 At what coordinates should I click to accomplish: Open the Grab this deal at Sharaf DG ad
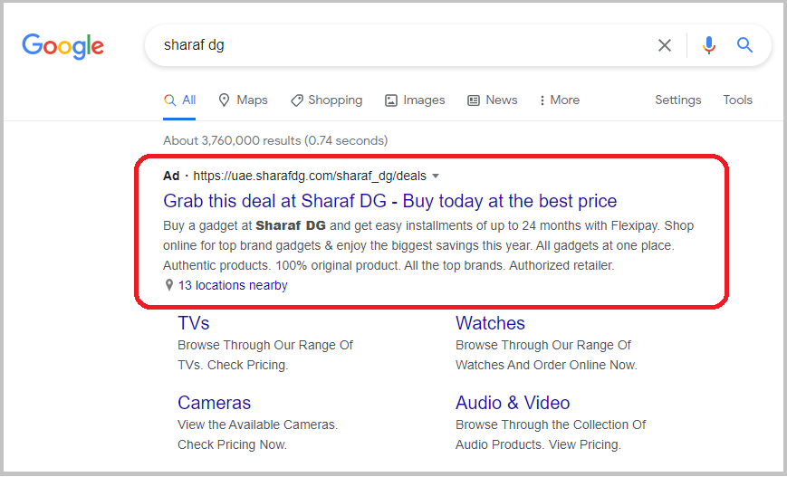tap(390, 201)
